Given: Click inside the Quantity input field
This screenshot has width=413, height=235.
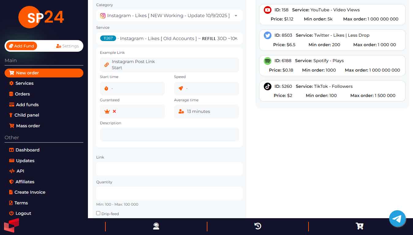Looking at the screenshot, I should click(x=169, y=193).
